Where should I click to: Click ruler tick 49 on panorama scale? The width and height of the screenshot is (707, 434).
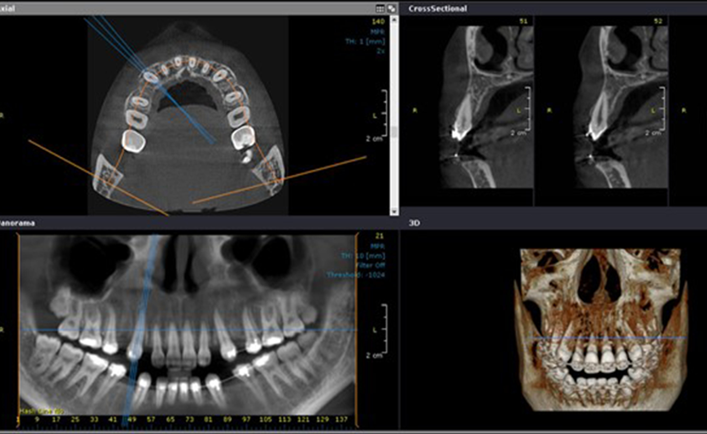click(131, 420)
